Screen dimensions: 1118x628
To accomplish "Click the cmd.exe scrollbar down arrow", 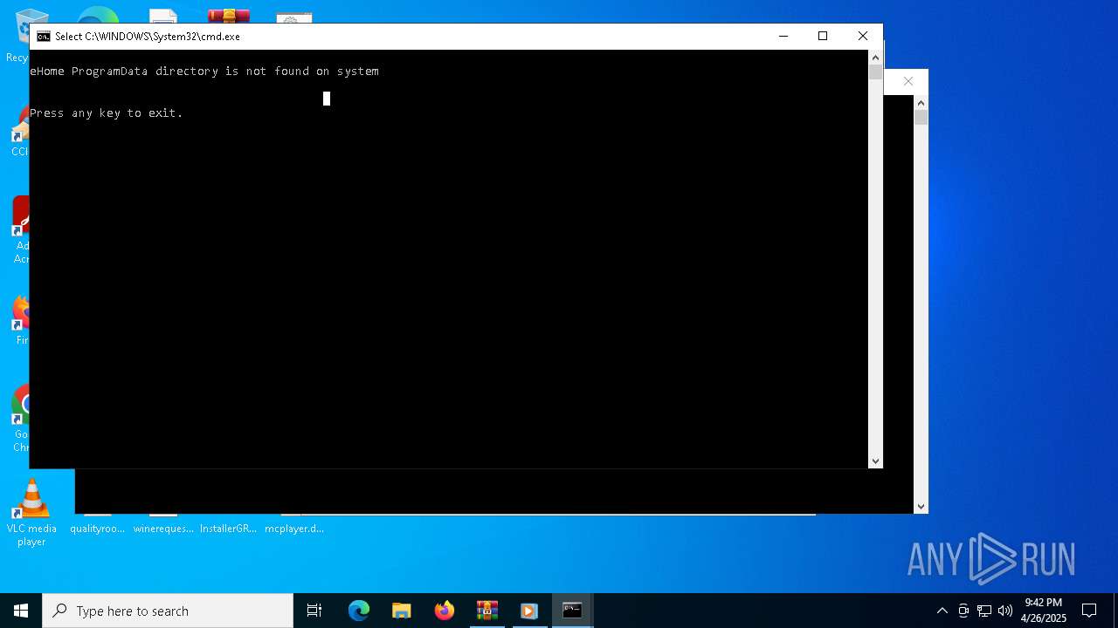I will coord(875,461).
